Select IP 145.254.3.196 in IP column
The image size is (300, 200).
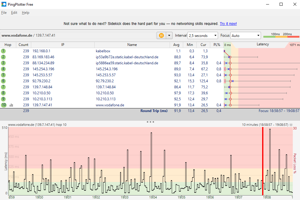tap(43, 69)
